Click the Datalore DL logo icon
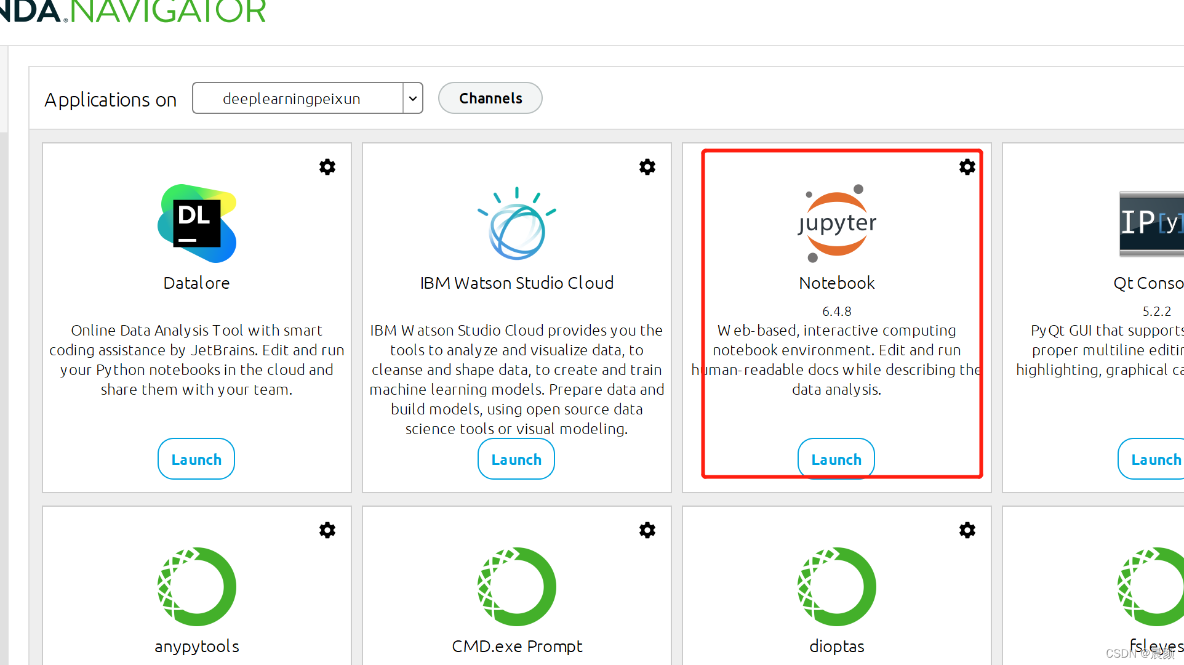The width and height of the screenshot is (1184, 665). click(x=197, y=224)
